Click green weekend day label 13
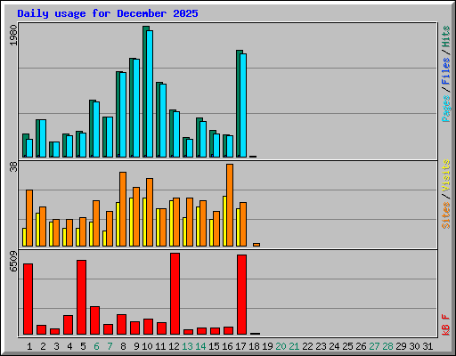456x356 pixels. [x=187, y=346]
